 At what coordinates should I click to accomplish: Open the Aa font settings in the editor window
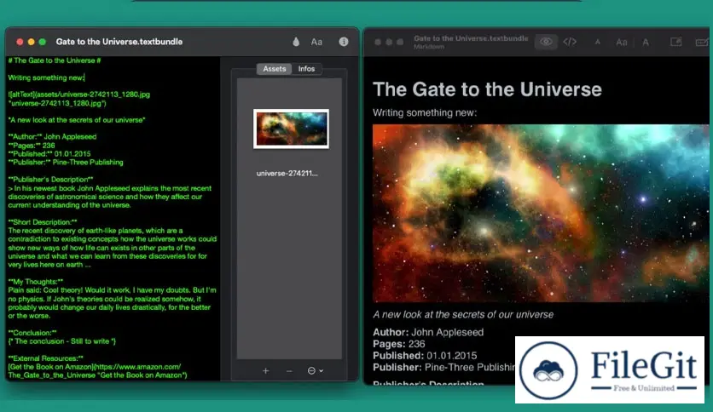coord(316,42)
